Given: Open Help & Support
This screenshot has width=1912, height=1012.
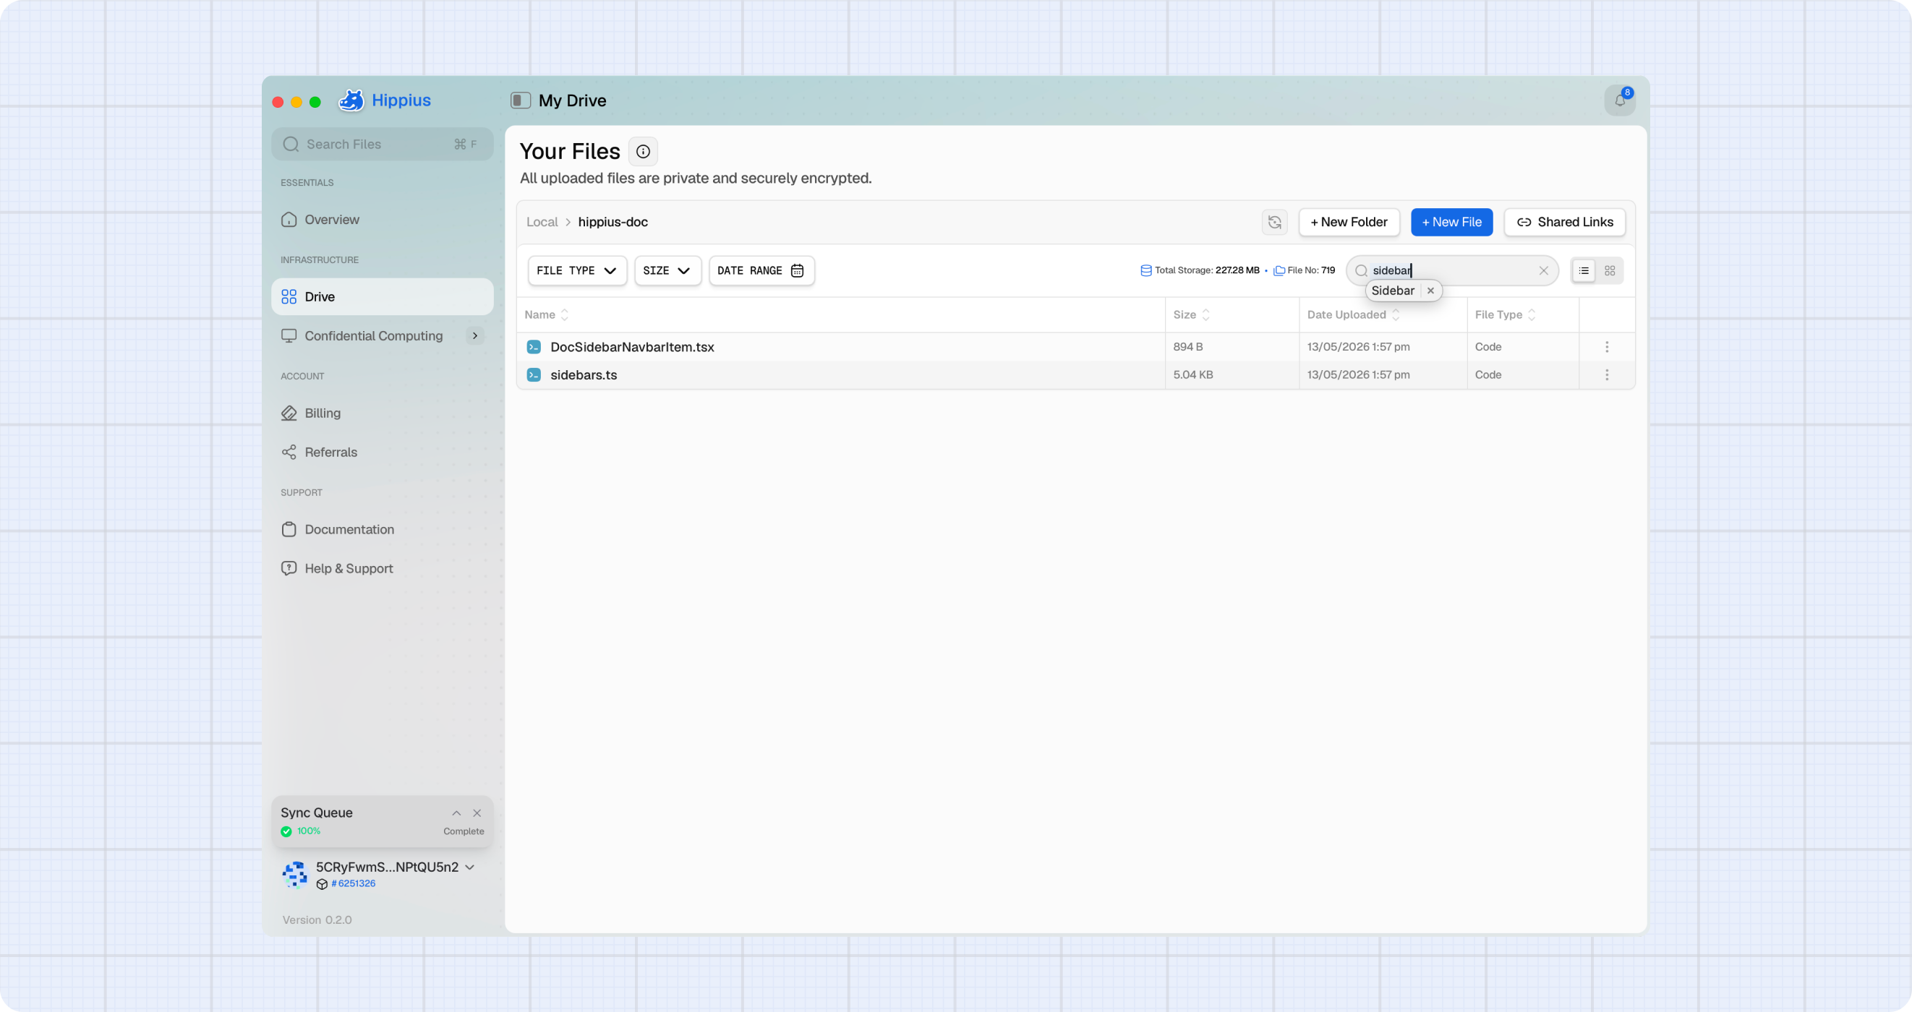Looking at the screenshot, I should (383, 568).
